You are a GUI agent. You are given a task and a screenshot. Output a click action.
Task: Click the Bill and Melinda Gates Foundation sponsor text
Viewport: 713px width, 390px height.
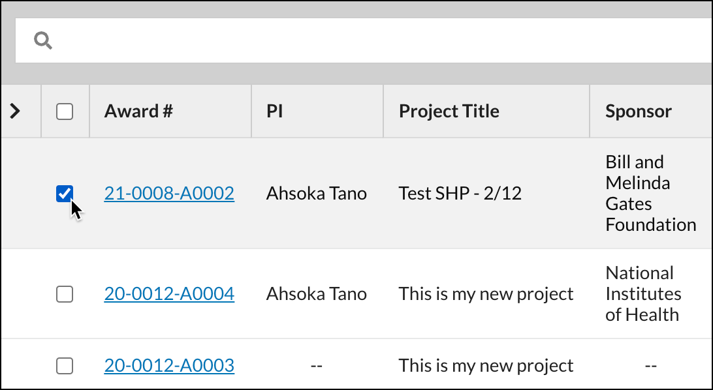(x=650, y=193)
